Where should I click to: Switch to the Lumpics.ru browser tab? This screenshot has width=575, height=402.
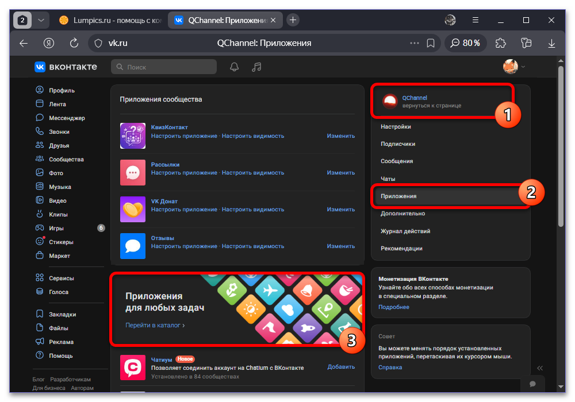point(111,20)
